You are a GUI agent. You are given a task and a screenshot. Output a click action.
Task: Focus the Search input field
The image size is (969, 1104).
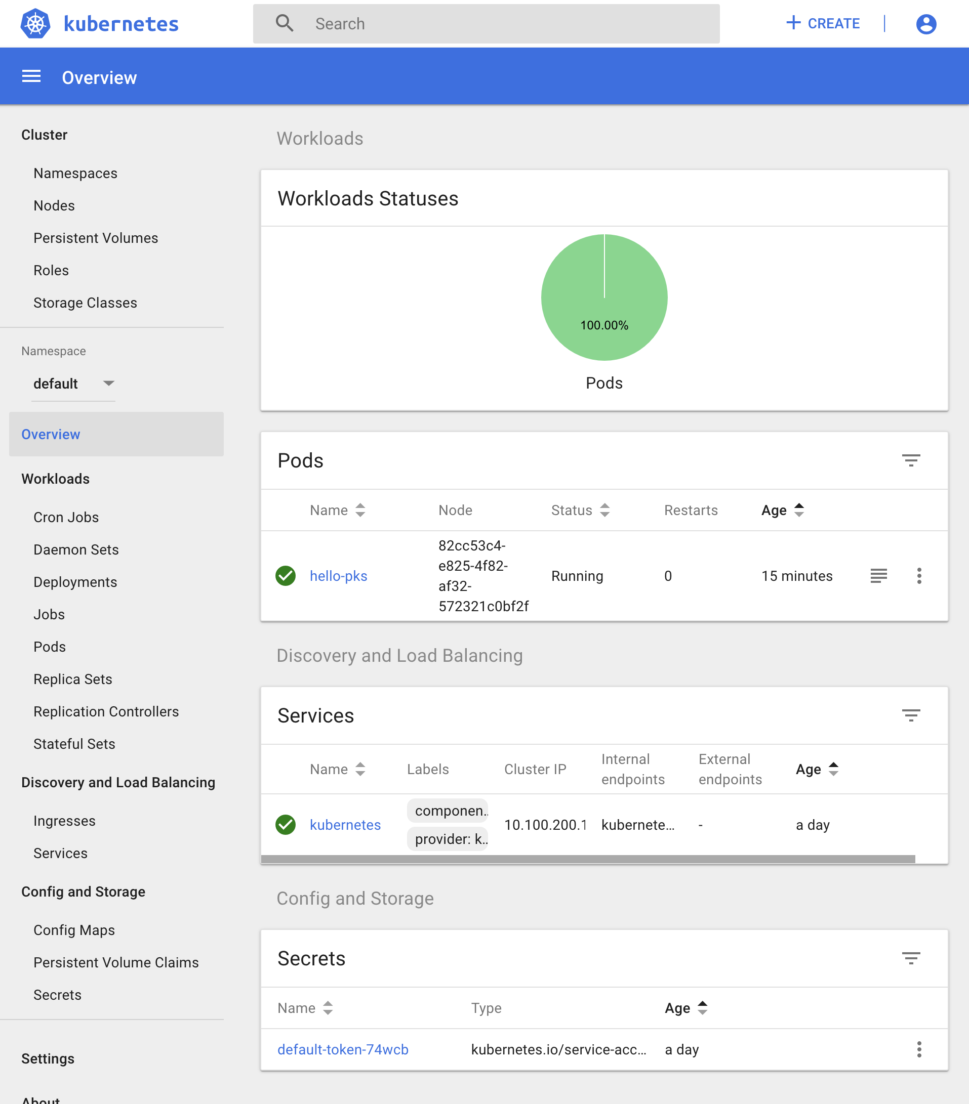click(487, 23)
